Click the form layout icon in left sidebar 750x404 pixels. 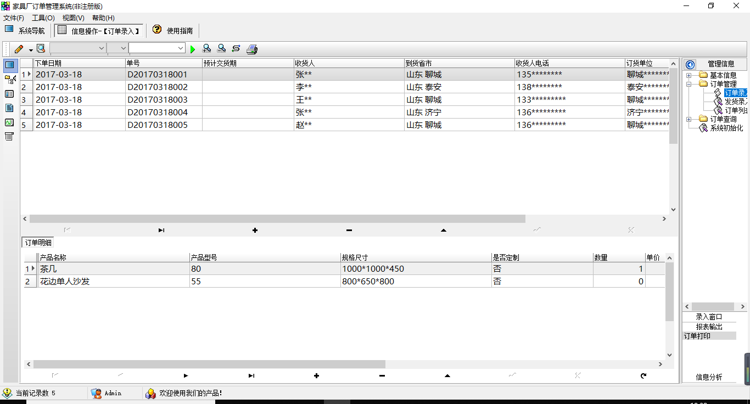click(x=9, y=94)
